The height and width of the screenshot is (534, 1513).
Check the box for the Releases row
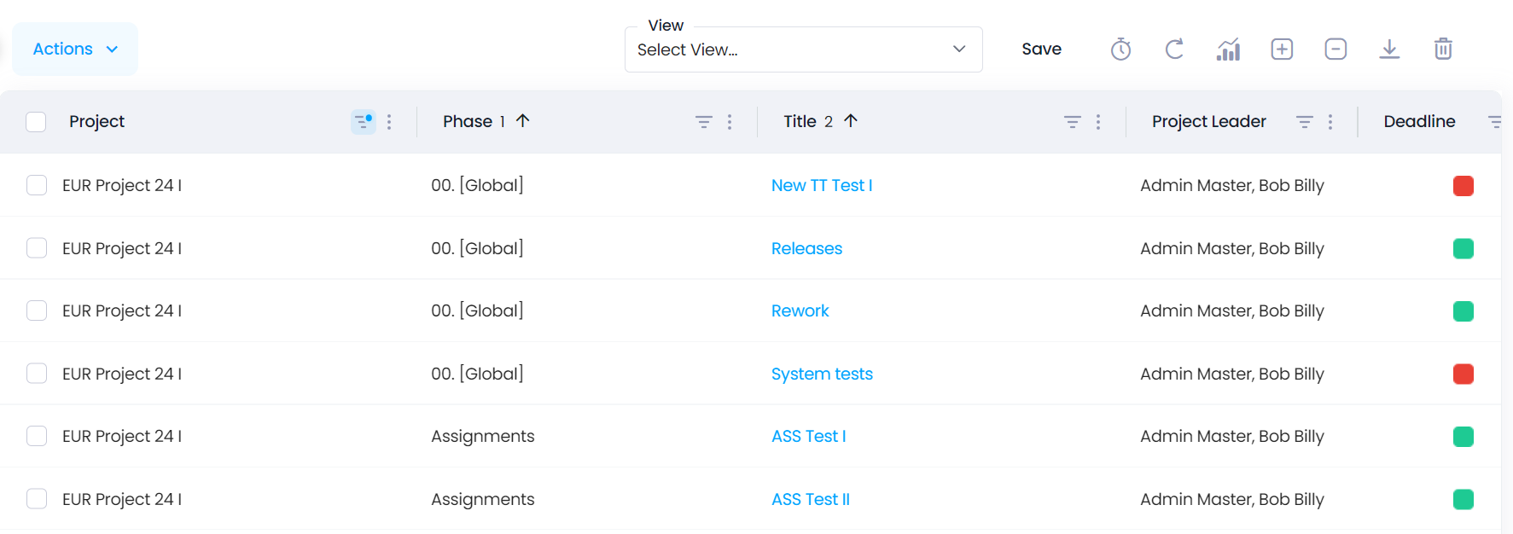pyautogui.click(x=37, y=248)
